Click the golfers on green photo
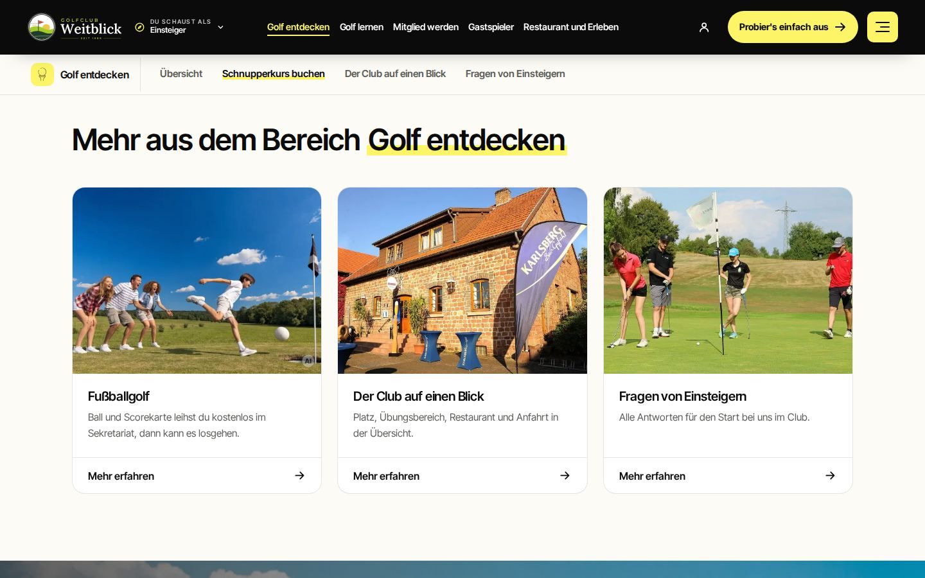Image resolution: width=925 pixels, height=578 pixels. (x=728, y=281)
